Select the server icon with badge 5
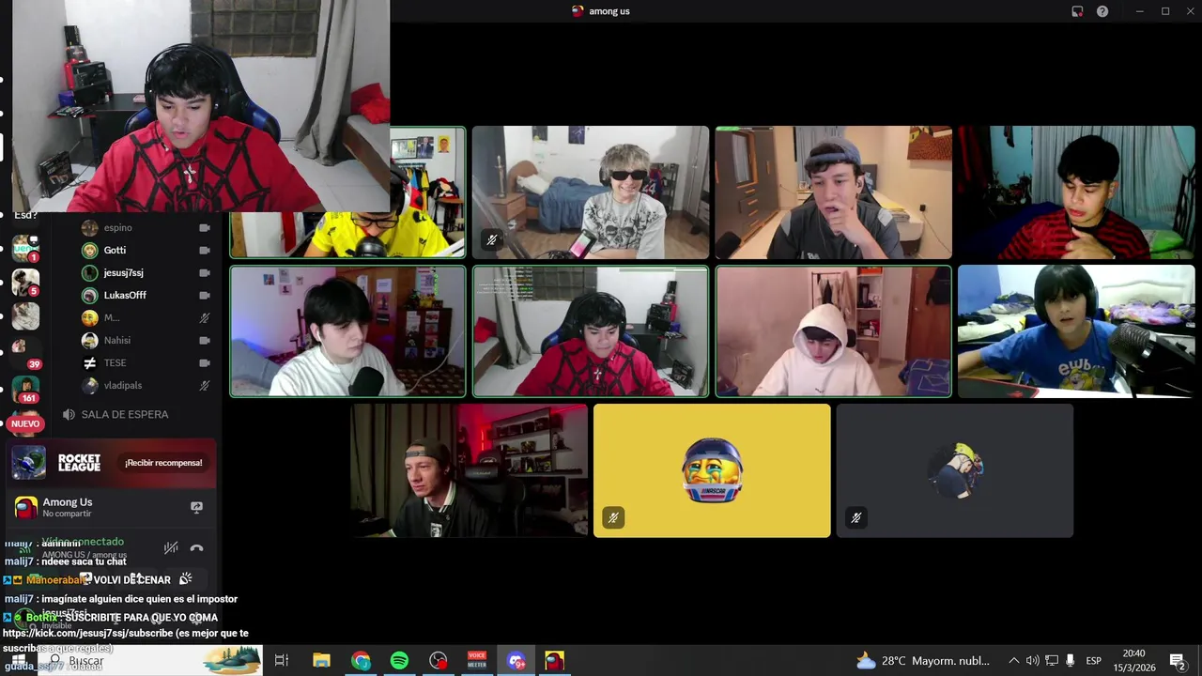1202x676 pixels. [25, 283]
